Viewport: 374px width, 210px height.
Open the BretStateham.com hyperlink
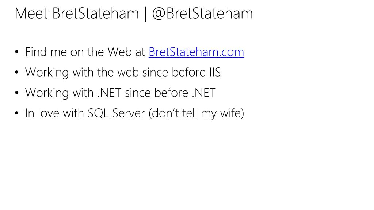(x=196, y=52)
